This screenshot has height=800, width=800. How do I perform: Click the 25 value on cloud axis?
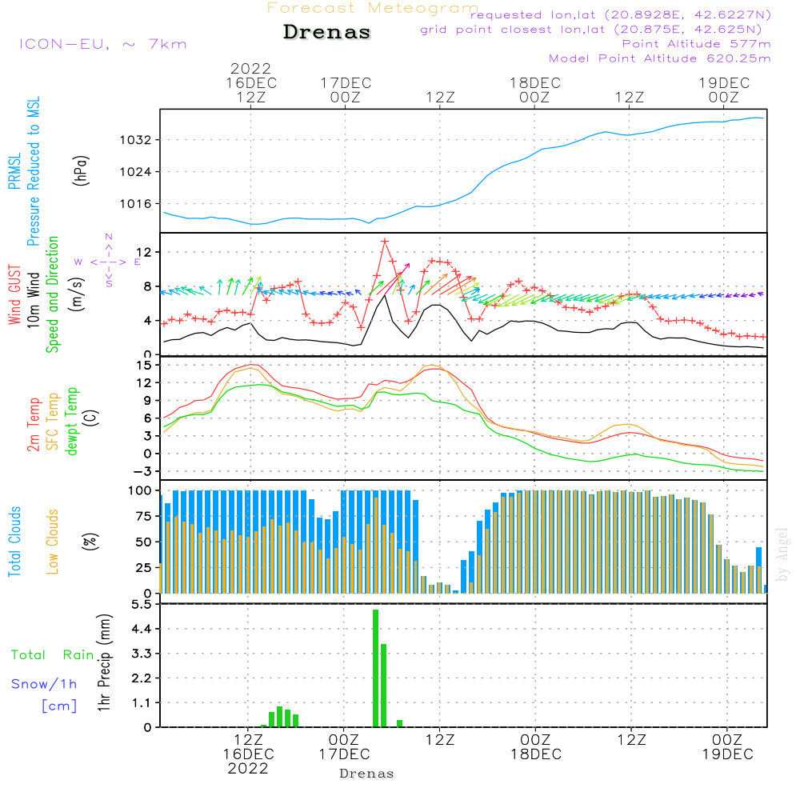[144, 568]
